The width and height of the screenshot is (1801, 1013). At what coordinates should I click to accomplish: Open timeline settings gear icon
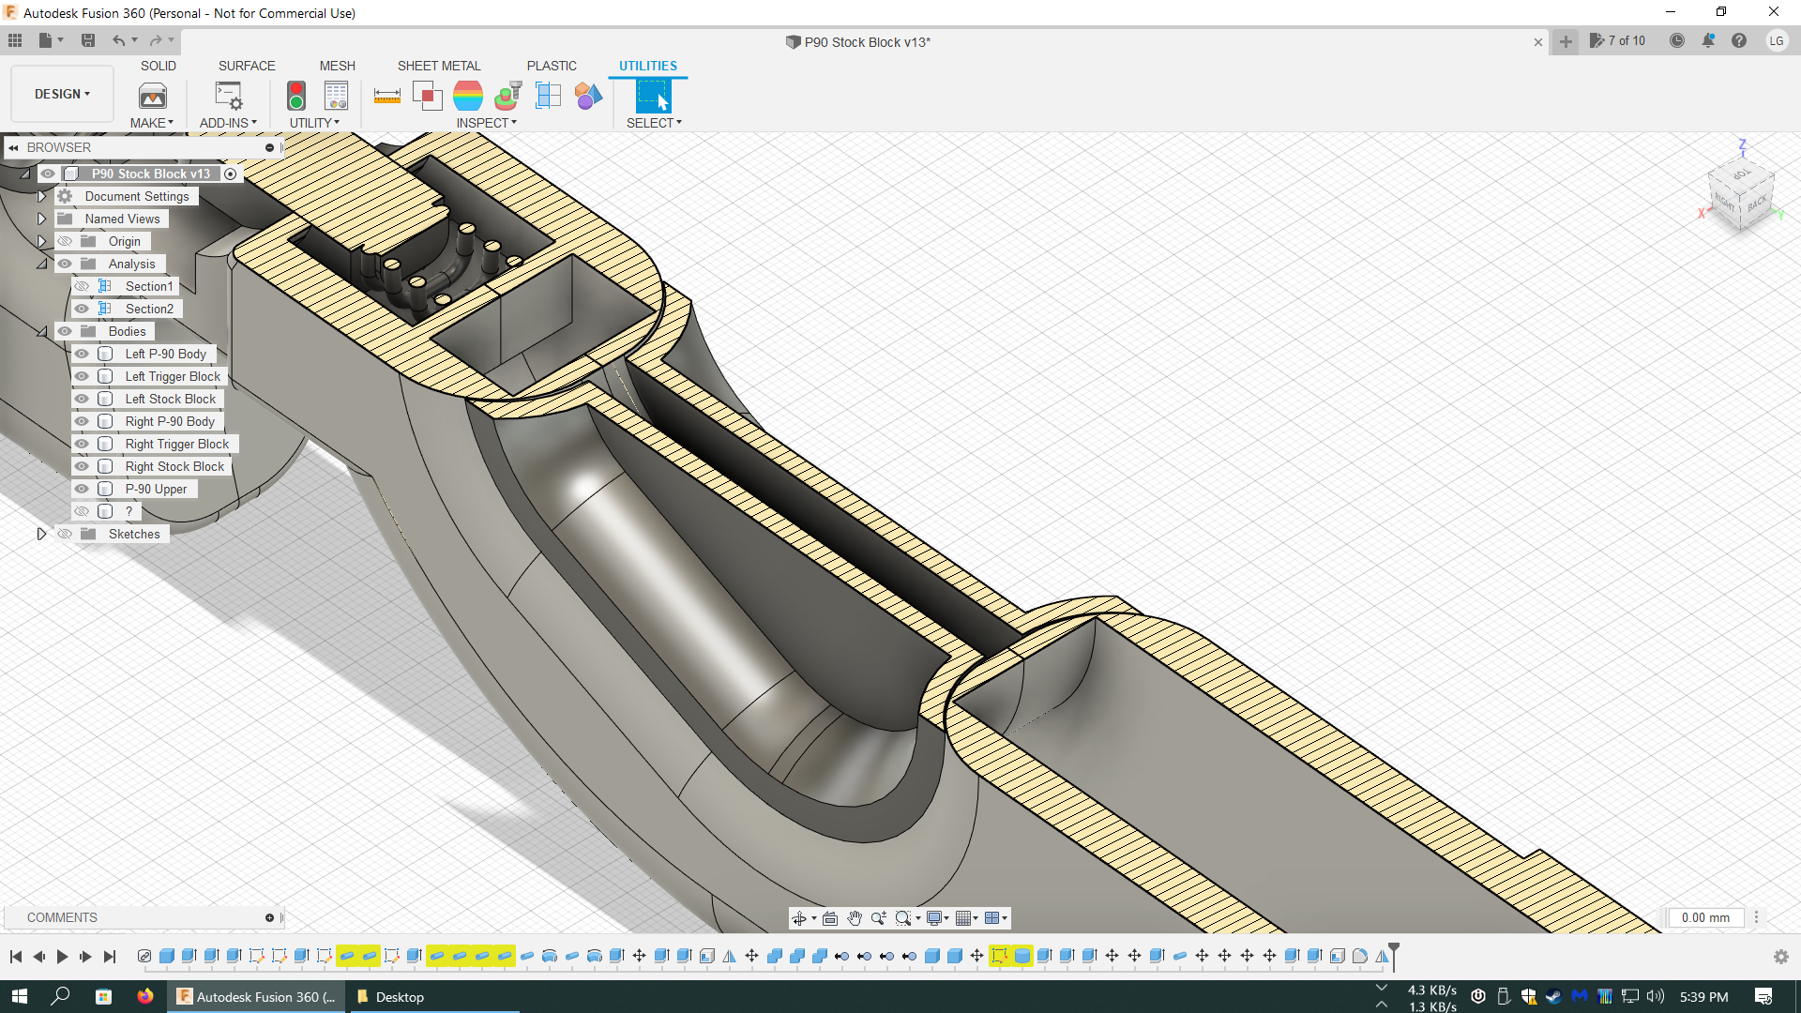tap(1781, 957)
